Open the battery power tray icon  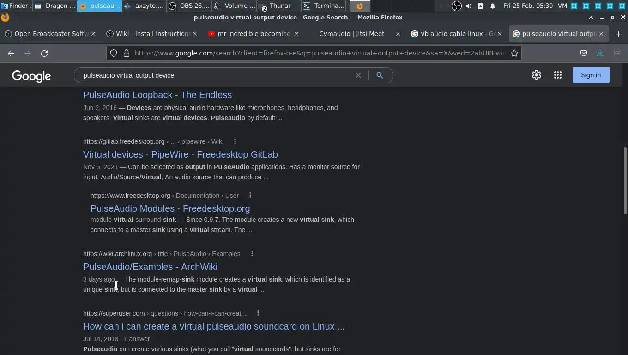pos(481,6)
